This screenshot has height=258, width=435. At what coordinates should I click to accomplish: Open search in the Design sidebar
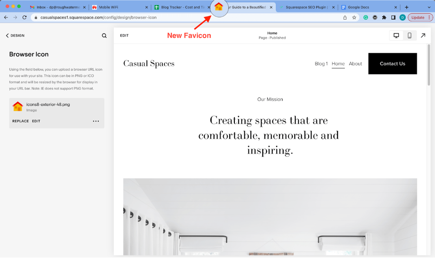104,35
